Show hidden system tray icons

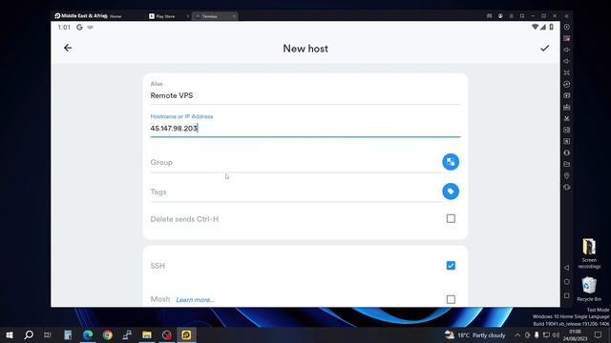pos(517,334)
